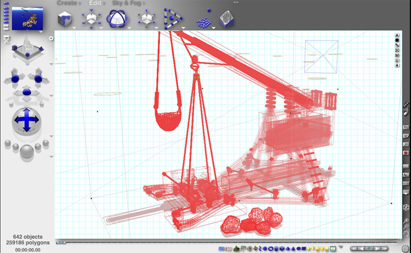Image resolution: width=411 pixels, height=253 pixels.
Task: Switch to the Edit palette
Action: [x=95, y=3]
